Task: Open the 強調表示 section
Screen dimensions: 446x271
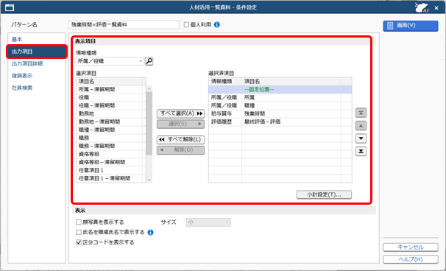Action: pyautogui.click(x=37, y=76)
